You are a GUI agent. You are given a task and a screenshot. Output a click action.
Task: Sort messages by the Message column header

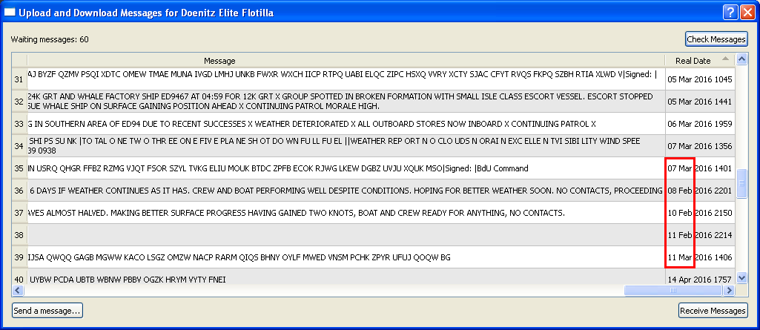click(x=219, y=60)
